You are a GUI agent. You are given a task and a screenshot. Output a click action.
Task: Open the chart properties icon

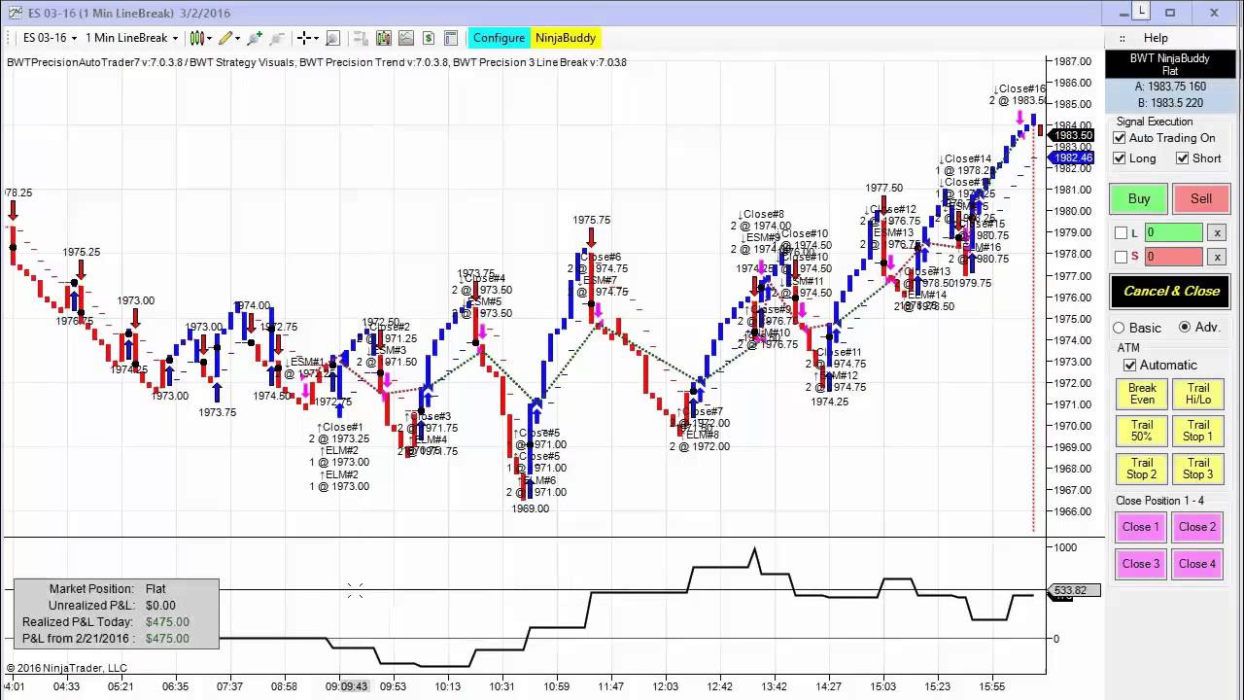point(451,38)
